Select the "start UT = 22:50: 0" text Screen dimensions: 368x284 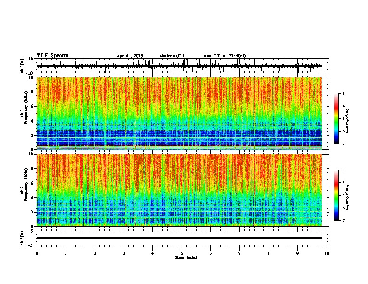click(224, 56)
